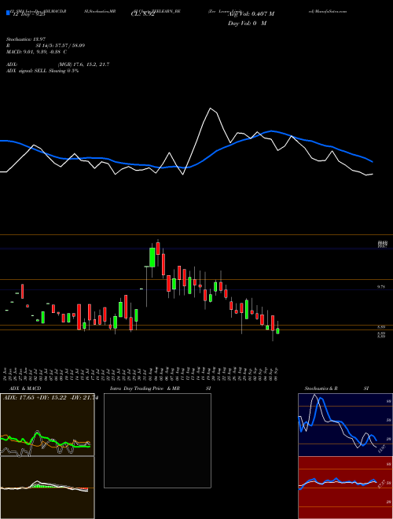Click the '(MGR) 17.6, 15.2, 21.7' values
393x519 pixels.
click(83, 64)
